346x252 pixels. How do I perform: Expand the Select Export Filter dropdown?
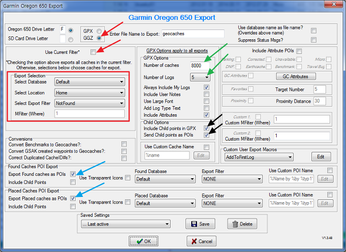(90, 103)
